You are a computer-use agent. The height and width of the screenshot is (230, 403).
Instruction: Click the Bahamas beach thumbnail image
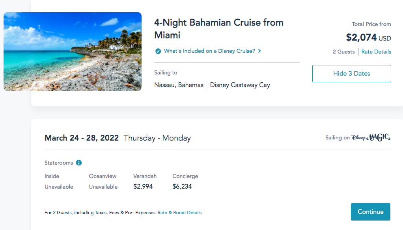click(x=73, y=52)
